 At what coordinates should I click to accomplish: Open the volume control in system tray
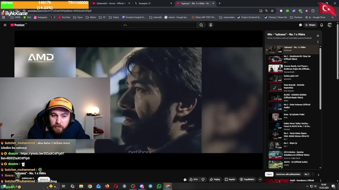[x=315, y=186]
